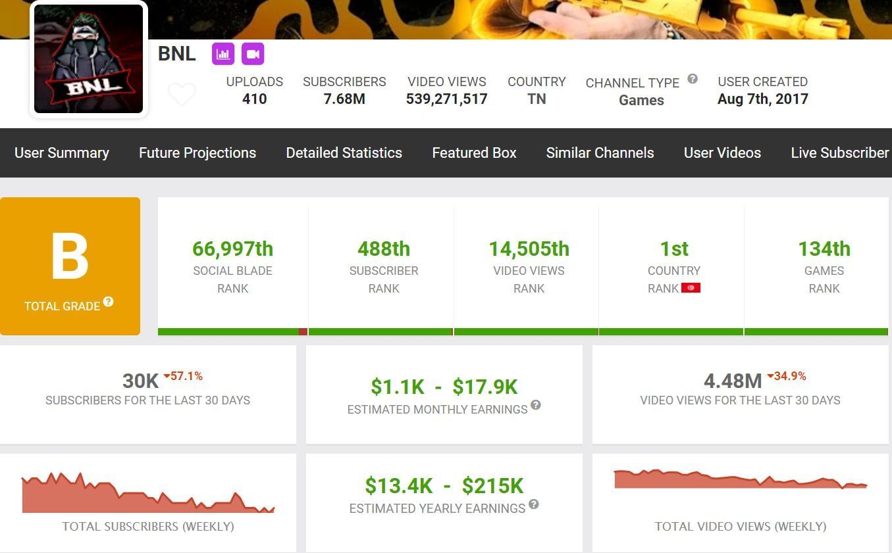Click the Tunisia flag in Country Rank
The height and width of the screenshot is (553, 892).
(691, 288)
